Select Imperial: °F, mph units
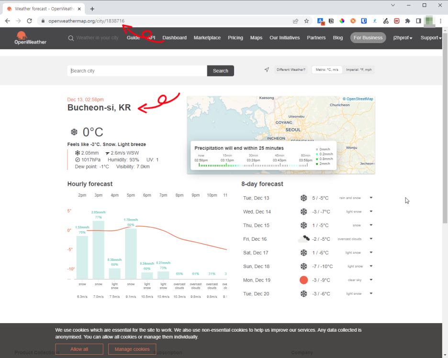448x358 pixels. (359, 70)
